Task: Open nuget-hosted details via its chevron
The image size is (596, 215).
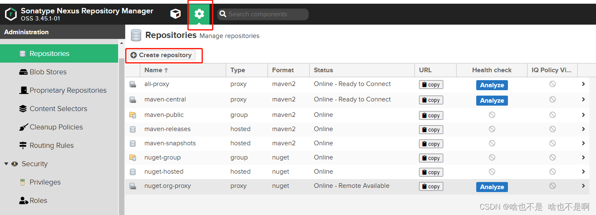Action: (583, 172)
